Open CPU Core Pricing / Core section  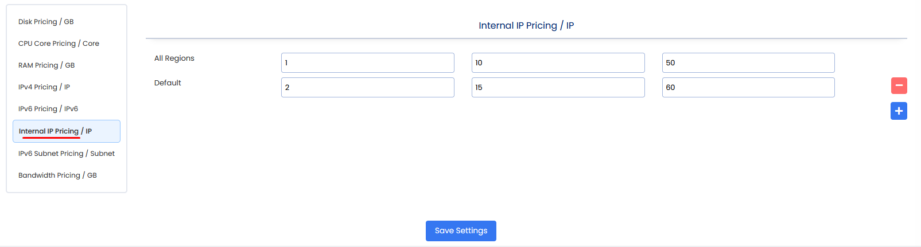(x=59, y=44)
